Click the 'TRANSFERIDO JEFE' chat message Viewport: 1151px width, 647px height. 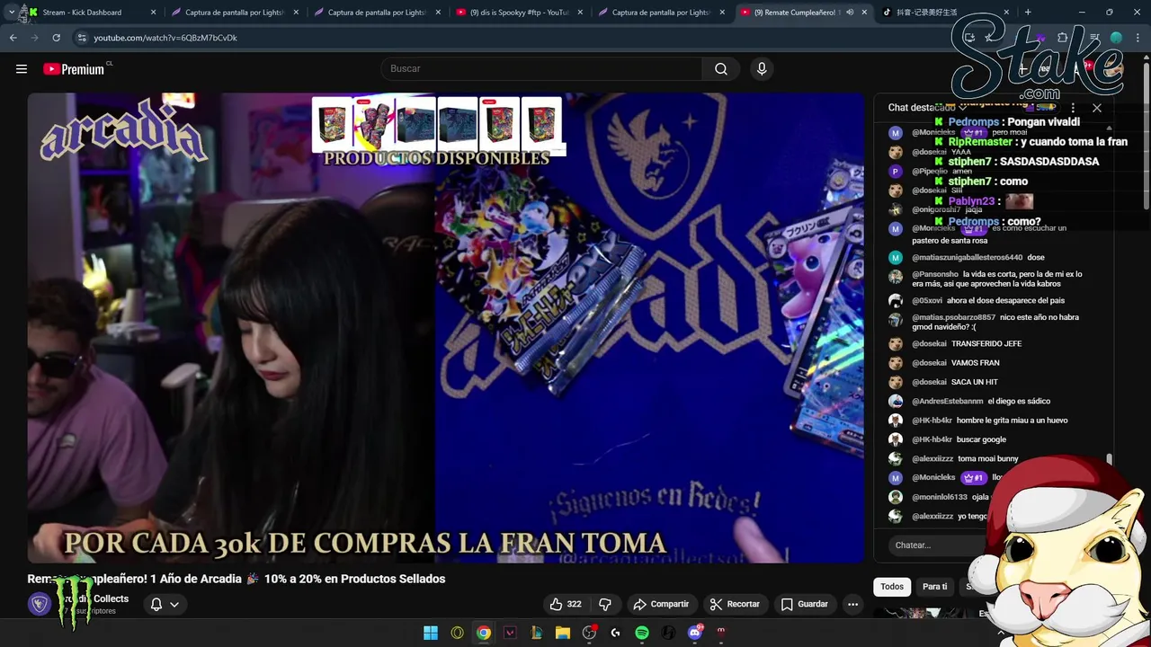tap(986, 344)
